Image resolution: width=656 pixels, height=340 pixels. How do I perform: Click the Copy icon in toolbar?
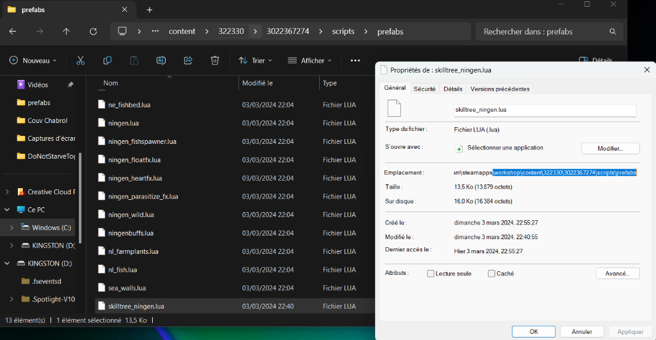pyautogui.click(x=107, y=60)
